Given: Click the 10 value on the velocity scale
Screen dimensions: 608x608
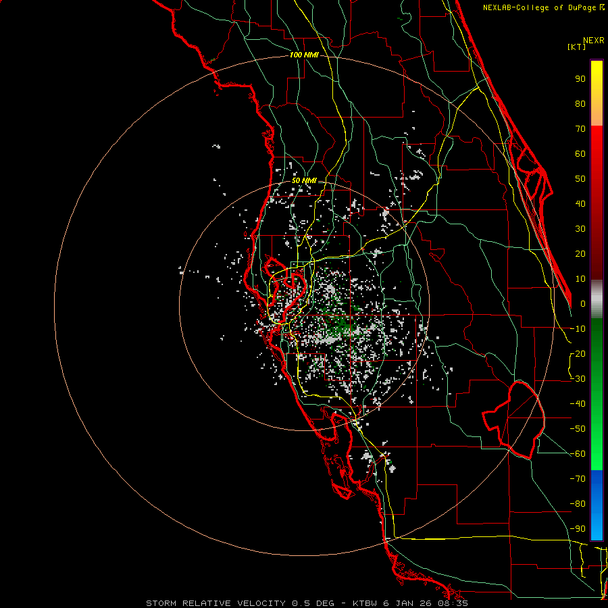Looking at the screenshot, I should pos(580,279).
